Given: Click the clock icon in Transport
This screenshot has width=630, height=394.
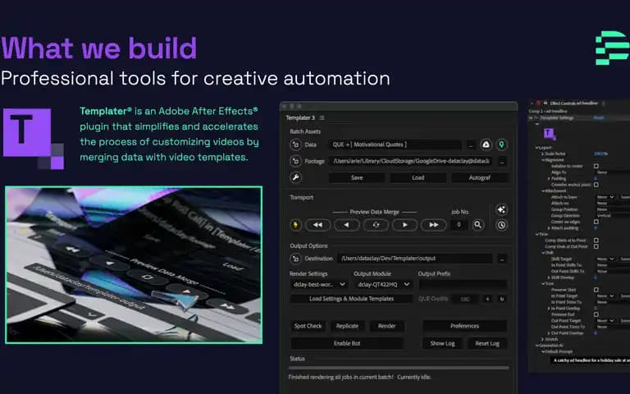Looking at the screenshot, I should coord(501,225).
